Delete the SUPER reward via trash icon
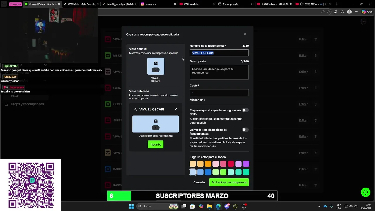The width and height of the screenshot is (375, 211). [316, 120]
